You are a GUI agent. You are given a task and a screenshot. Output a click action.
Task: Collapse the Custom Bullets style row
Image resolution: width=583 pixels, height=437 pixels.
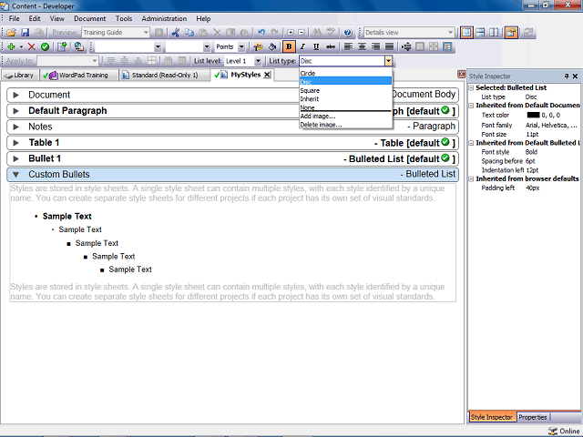[x=16, y=174]
